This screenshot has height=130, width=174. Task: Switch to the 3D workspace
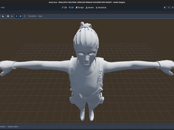tap(71, 8)
